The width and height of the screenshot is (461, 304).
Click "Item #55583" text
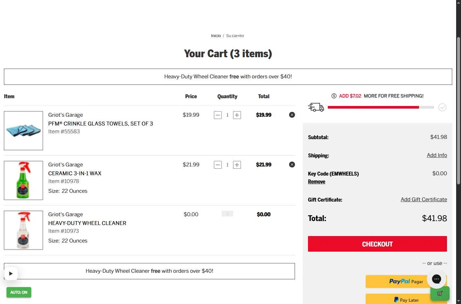64,132
